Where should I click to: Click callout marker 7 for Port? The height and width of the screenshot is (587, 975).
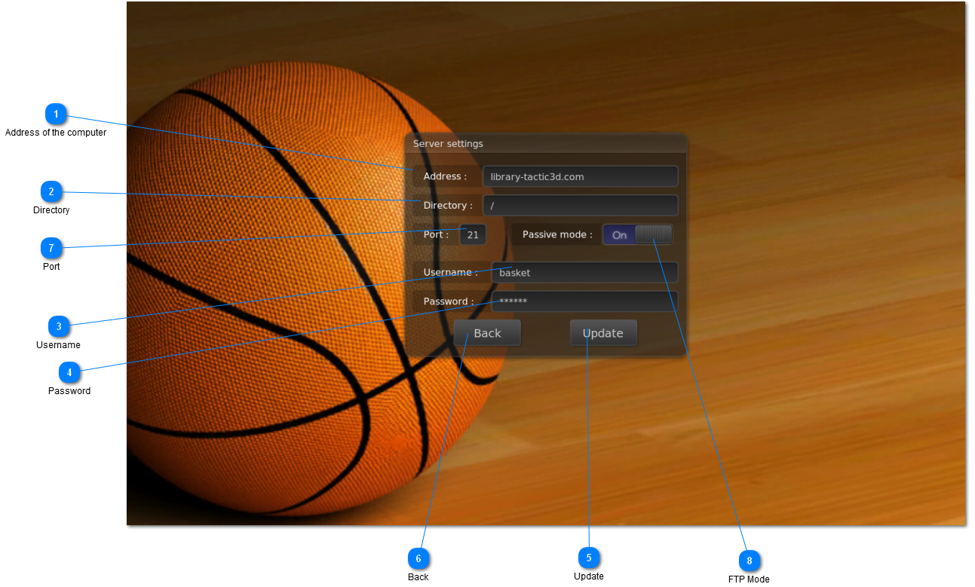point(51,248)
